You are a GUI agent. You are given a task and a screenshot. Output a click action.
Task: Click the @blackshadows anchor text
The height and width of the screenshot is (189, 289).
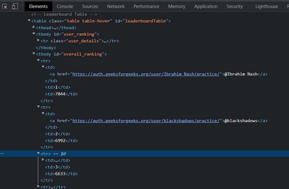pyautogui.click(x=241, y=121)
